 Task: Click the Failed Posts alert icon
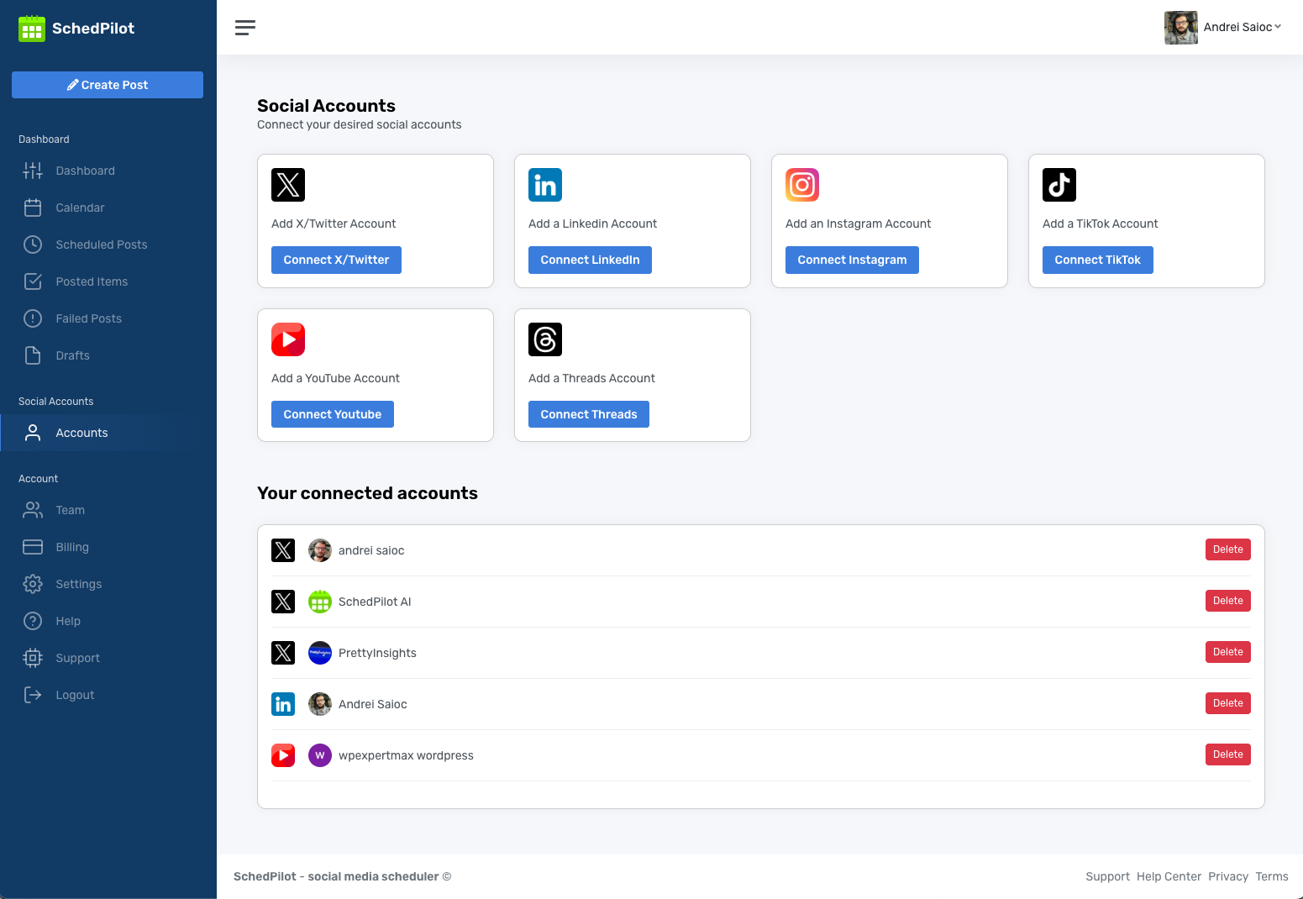33,318
